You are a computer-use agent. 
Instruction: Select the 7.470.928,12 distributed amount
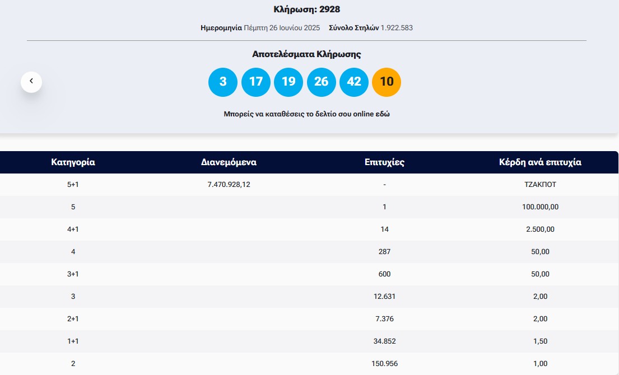[229, 184]
